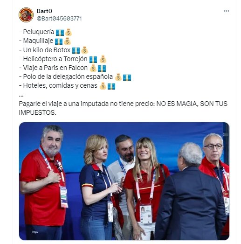The image size is (241, 244).
Task: Click the money bag emoji beside Peluquería
Action: tap(69, 33)
